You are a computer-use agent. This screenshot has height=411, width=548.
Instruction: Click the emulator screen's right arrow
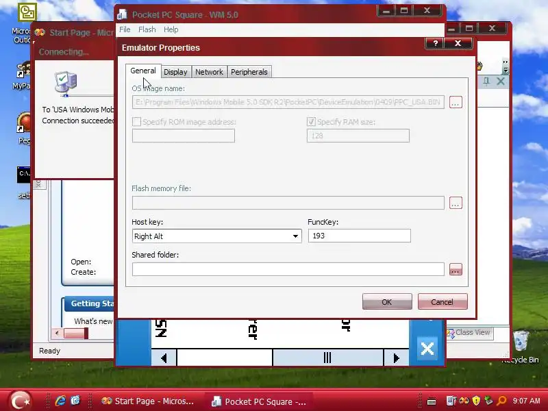pyautogui.click(x=397, y=358)
